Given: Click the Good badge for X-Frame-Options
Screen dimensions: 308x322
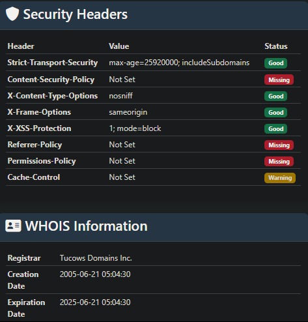Looking at the screenshot, I should (275, 112).
